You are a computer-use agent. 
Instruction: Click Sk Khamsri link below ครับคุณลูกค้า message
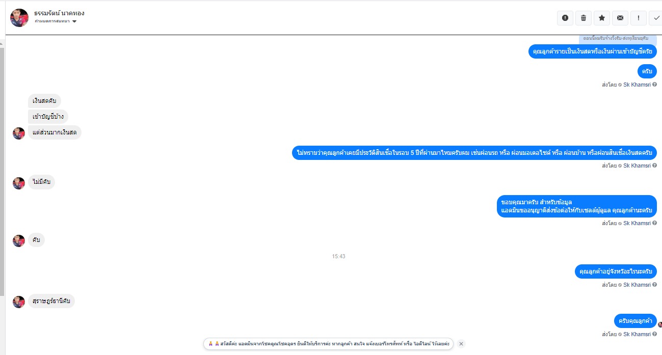637,334
